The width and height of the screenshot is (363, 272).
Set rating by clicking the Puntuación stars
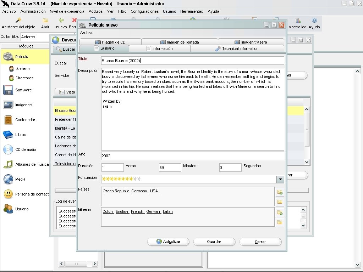click(x=121, y=179)
